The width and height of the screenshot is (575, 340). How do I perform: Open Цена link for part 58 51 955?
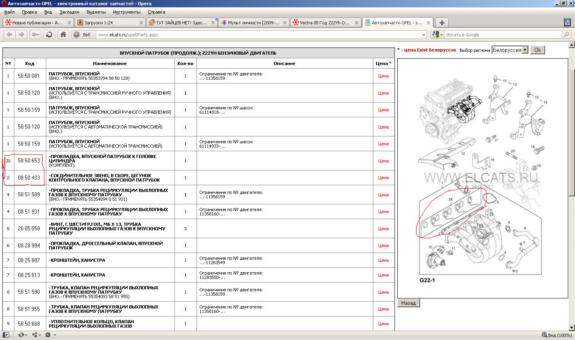coord(383,309)
